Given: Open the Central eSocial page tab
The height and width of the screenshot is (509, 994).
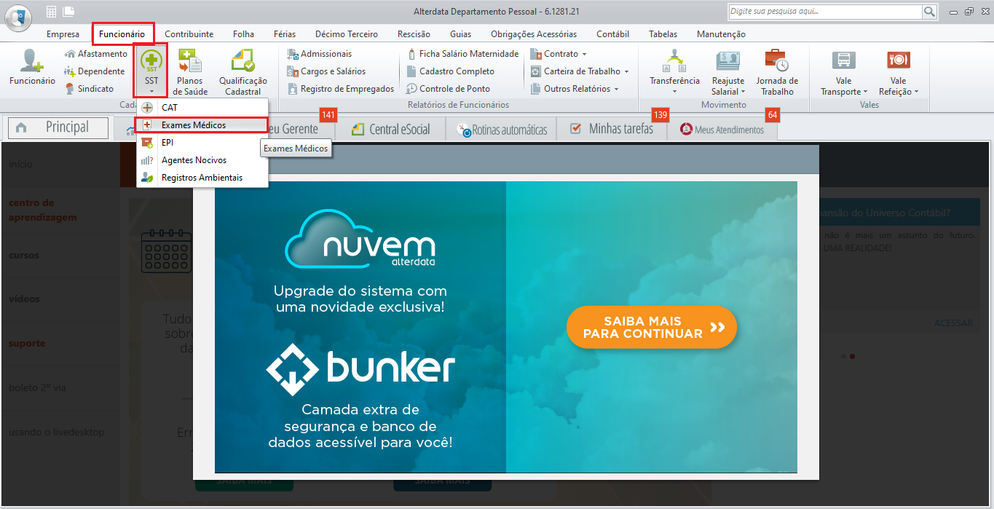Looking at the screenshot, I should (390, 129).
